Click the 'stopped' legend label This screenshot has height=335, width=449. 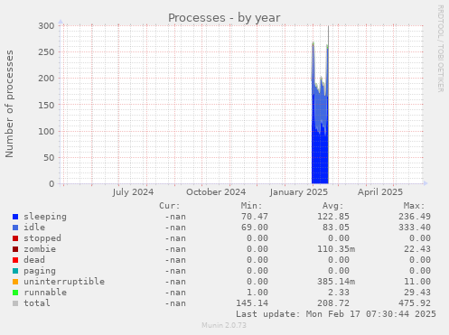42,238
